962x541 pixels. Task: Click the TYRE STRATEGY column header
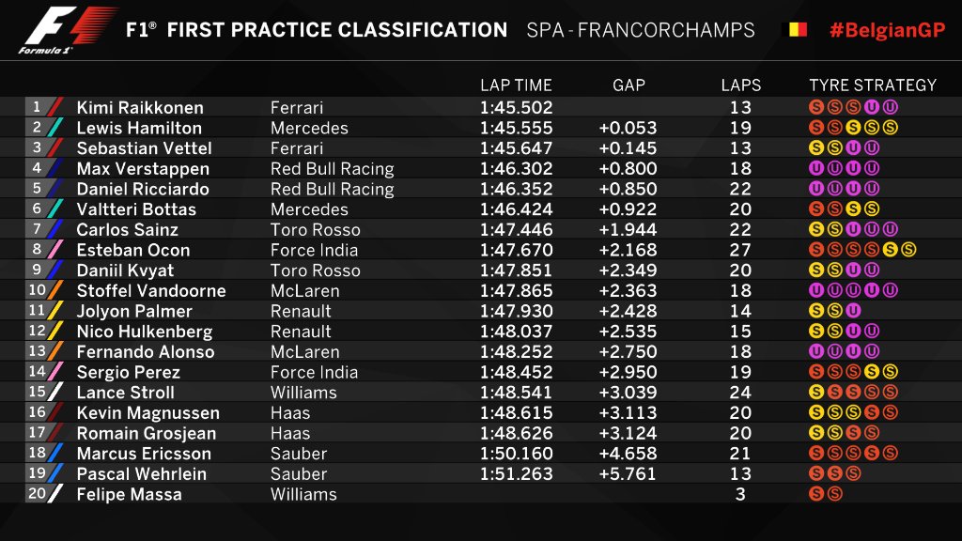click(873, 85)
